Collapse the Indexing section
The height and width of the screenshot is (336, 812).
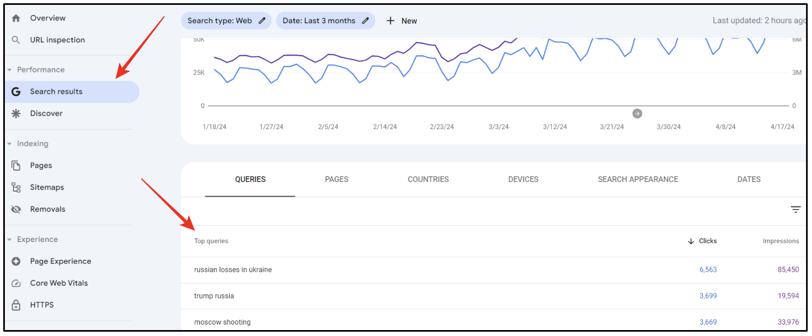pyautogui.click(x=10, y=144)
